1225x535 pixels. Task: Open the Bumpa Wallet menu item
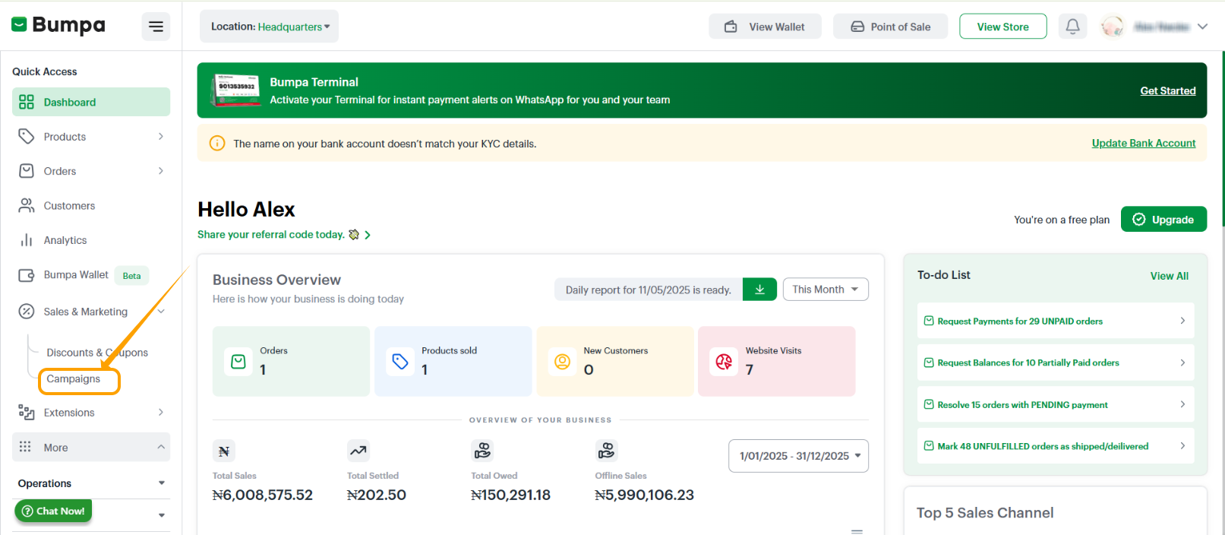[76, 275]
